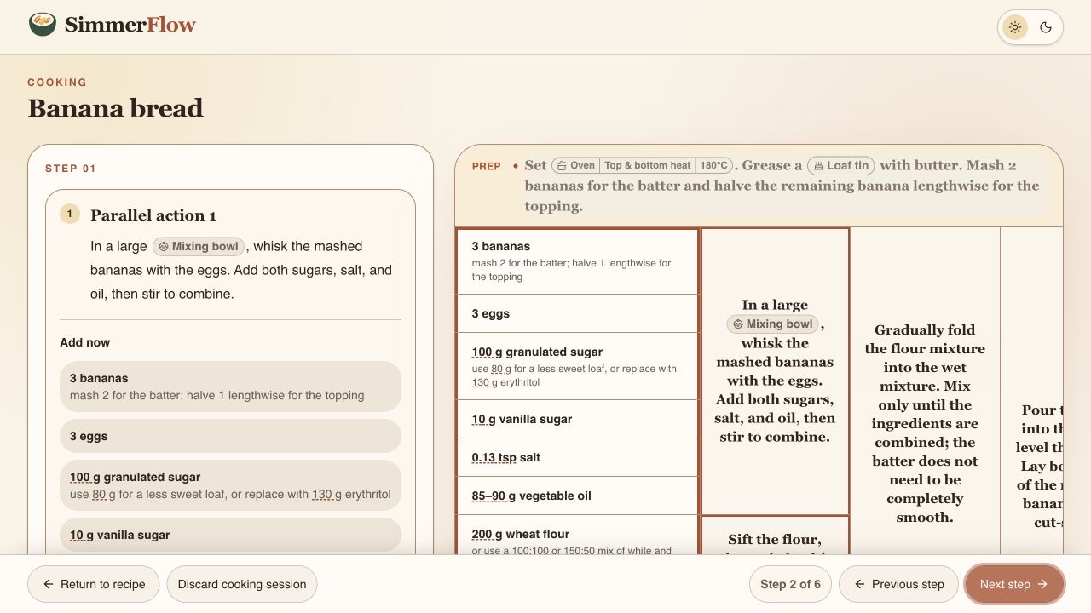Click the SimmerFlow bowl logo icon

(42, 24)
